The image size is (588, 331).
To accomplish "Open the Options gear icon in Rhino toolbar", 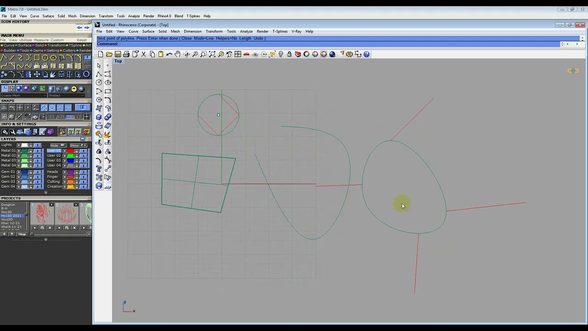I will coord(349,54).
